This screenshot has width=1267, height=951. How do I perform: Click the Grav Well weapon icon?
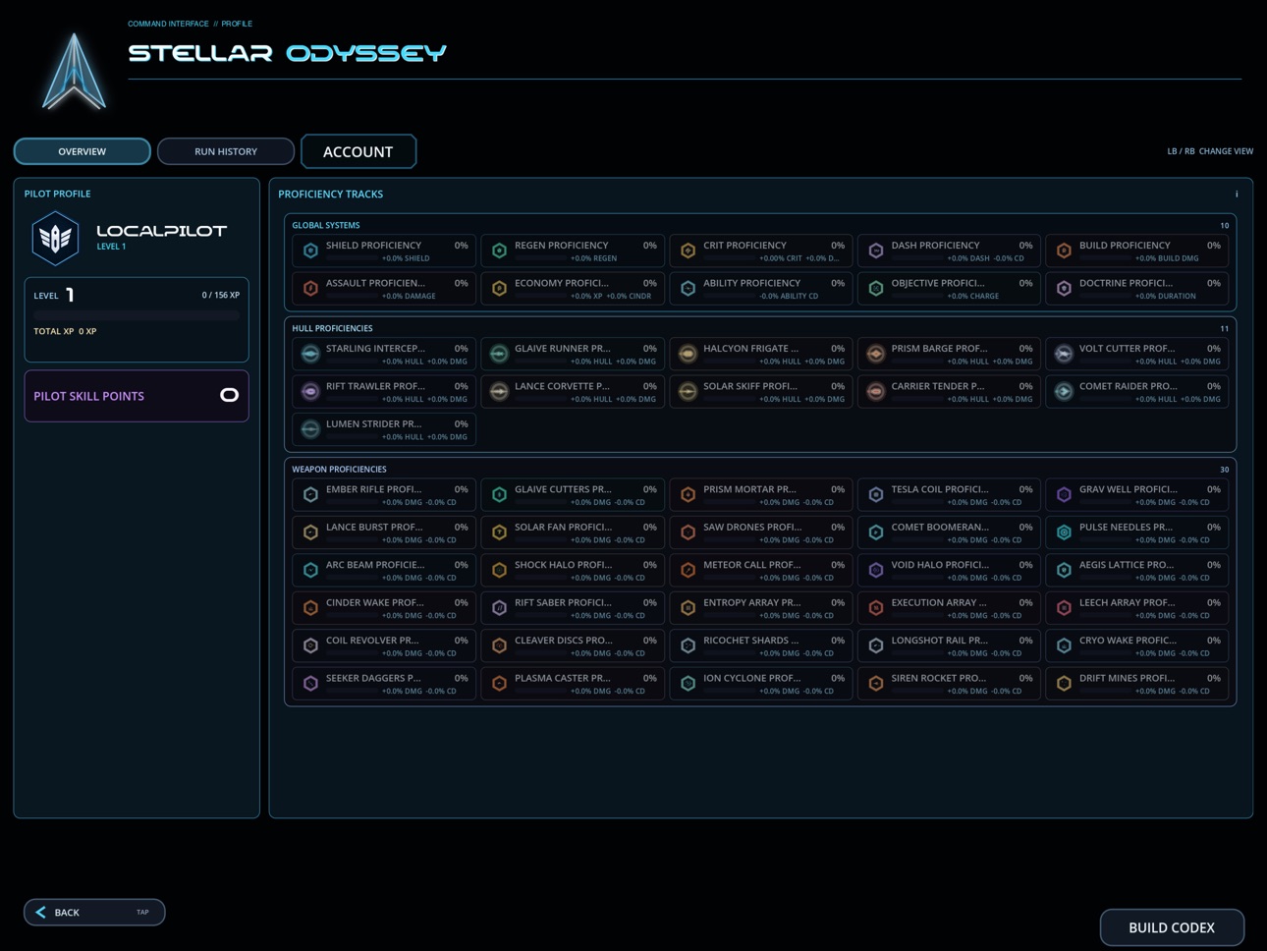(x=1064, y=494)
